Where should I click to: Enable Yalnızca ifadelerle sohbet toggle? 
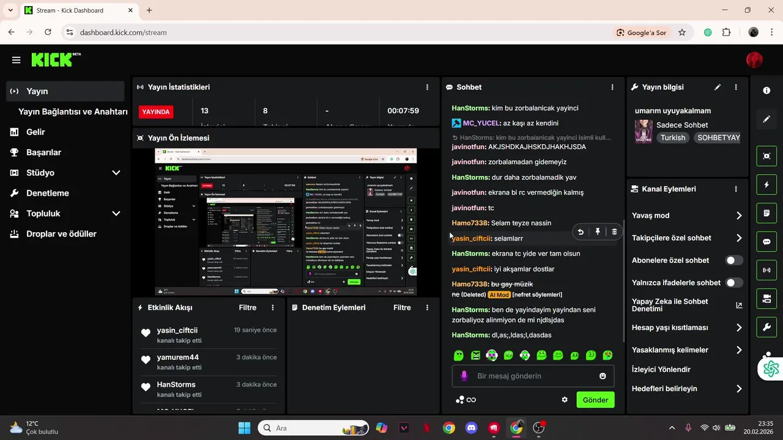(734, 283)
